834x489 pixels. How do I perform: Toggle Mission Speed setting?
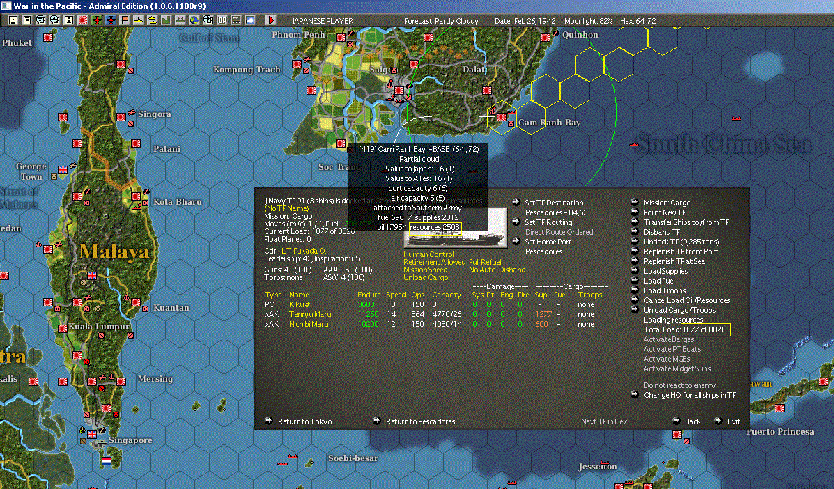pyautogui.click(x=426, y=270)
